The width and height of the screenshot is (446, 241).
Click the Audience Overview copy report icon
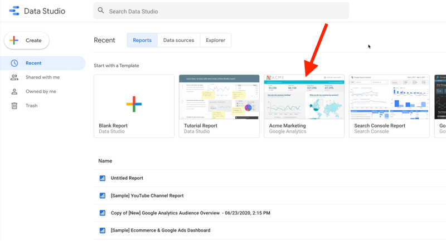click(103, 213)
